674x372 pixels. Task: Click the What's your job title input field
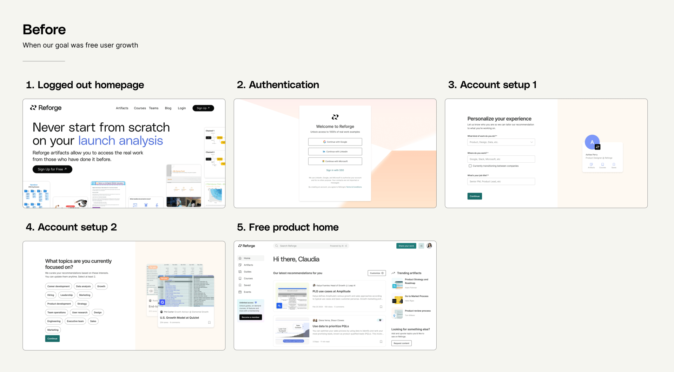click(x=501, y=181)
